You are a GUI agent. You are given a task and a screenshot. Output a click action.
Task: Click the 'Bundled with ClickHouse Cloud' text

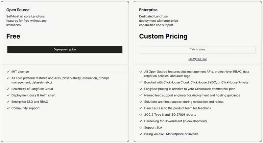(196, 82)
